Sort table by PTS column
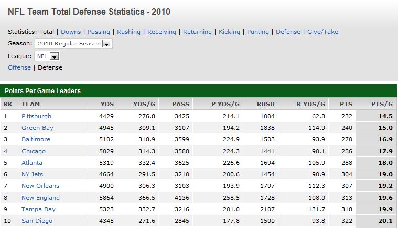 tap(346, 104)
